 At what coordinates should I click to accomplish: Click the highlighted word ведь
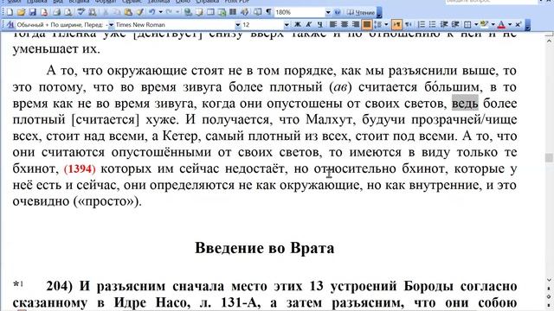pos(465,104)
